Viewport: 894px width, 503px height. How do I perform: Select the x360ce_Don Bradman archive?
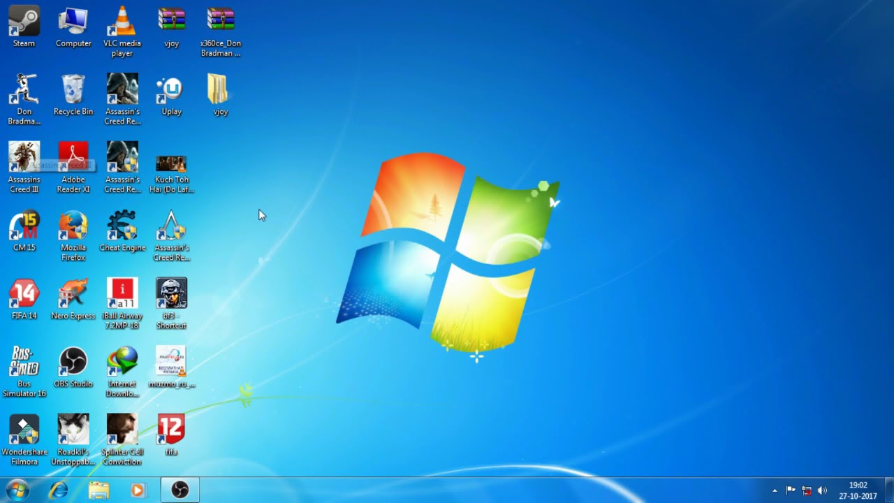coord(221,31)
